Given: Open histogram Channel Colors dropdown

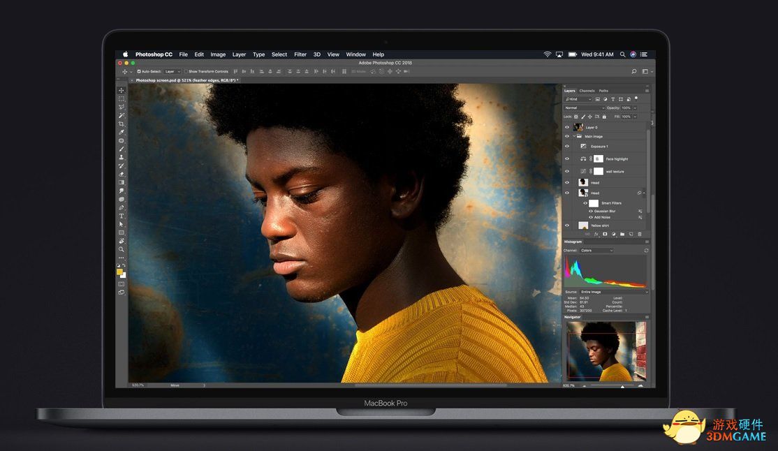Looking at the screenshot, I should 596,251.
